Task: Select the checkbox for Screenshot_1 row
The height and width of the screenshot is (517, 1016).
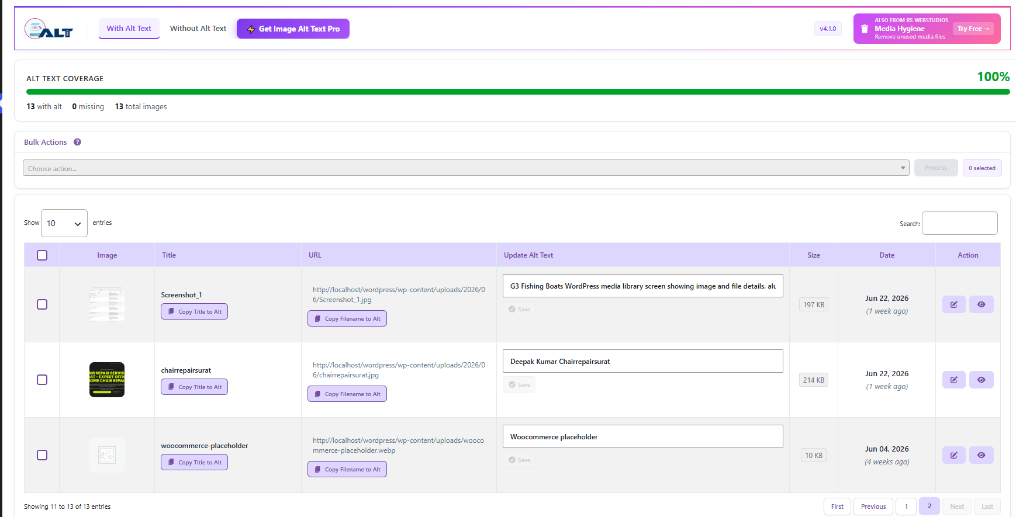Action: pyautogui.click(x=42, y=304)
